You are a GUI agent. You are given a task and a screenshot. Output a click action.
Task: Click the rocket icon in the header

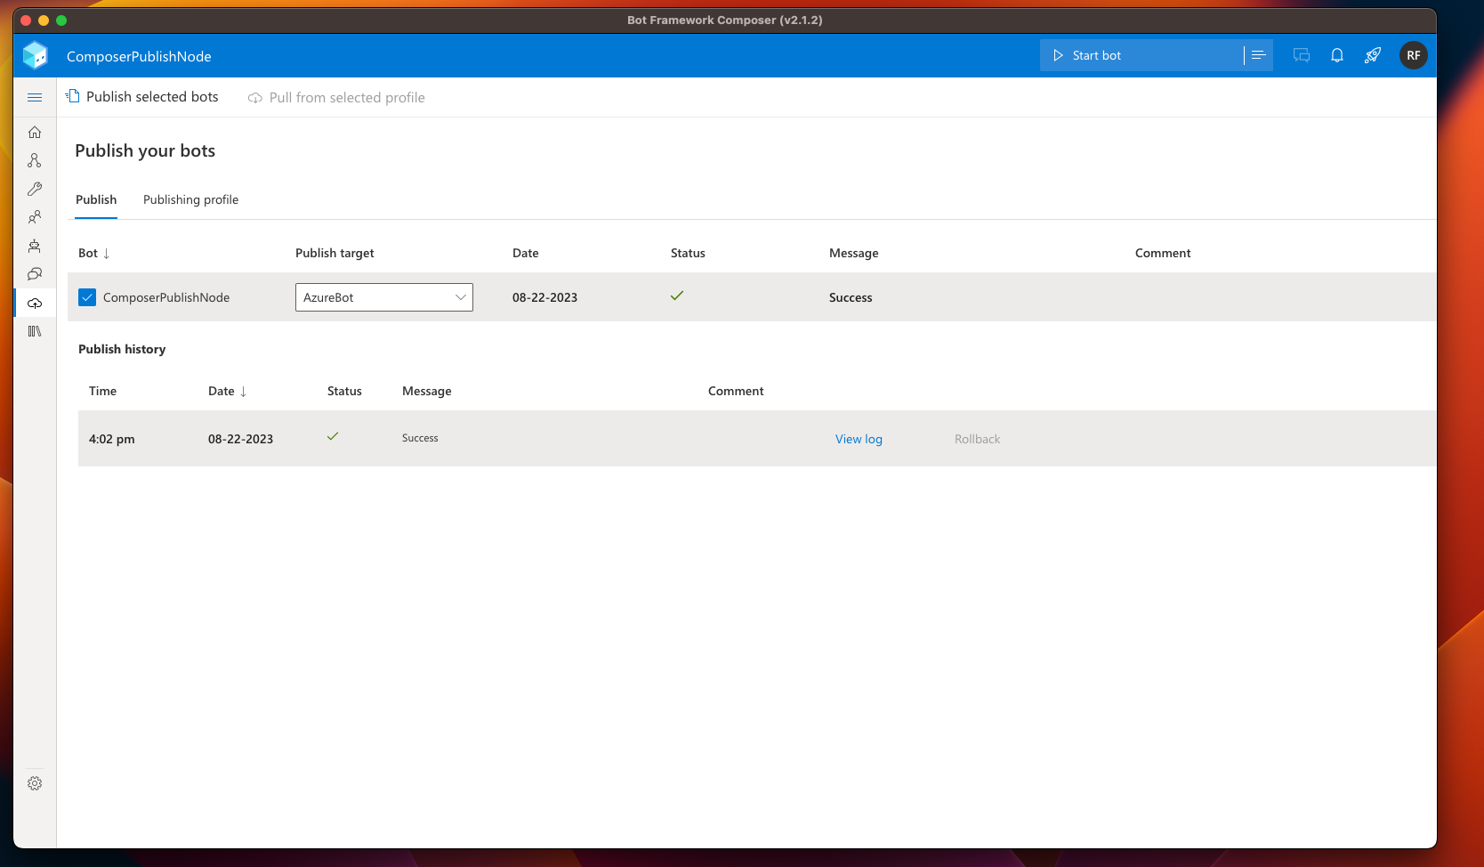pos(1373,54)
